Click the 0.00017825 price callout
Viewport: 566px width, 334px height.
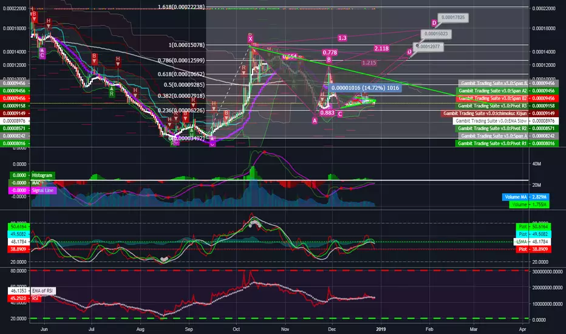[x=453, y=18]
